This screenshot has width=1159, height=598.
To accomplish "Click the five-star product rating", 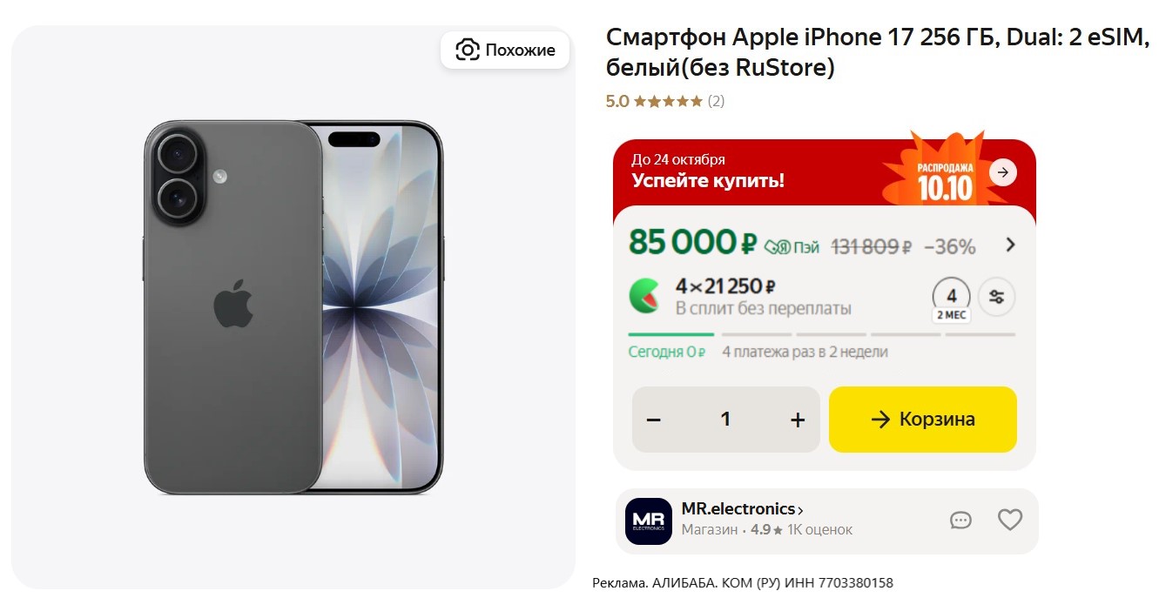I will click(x=668, y=101).
